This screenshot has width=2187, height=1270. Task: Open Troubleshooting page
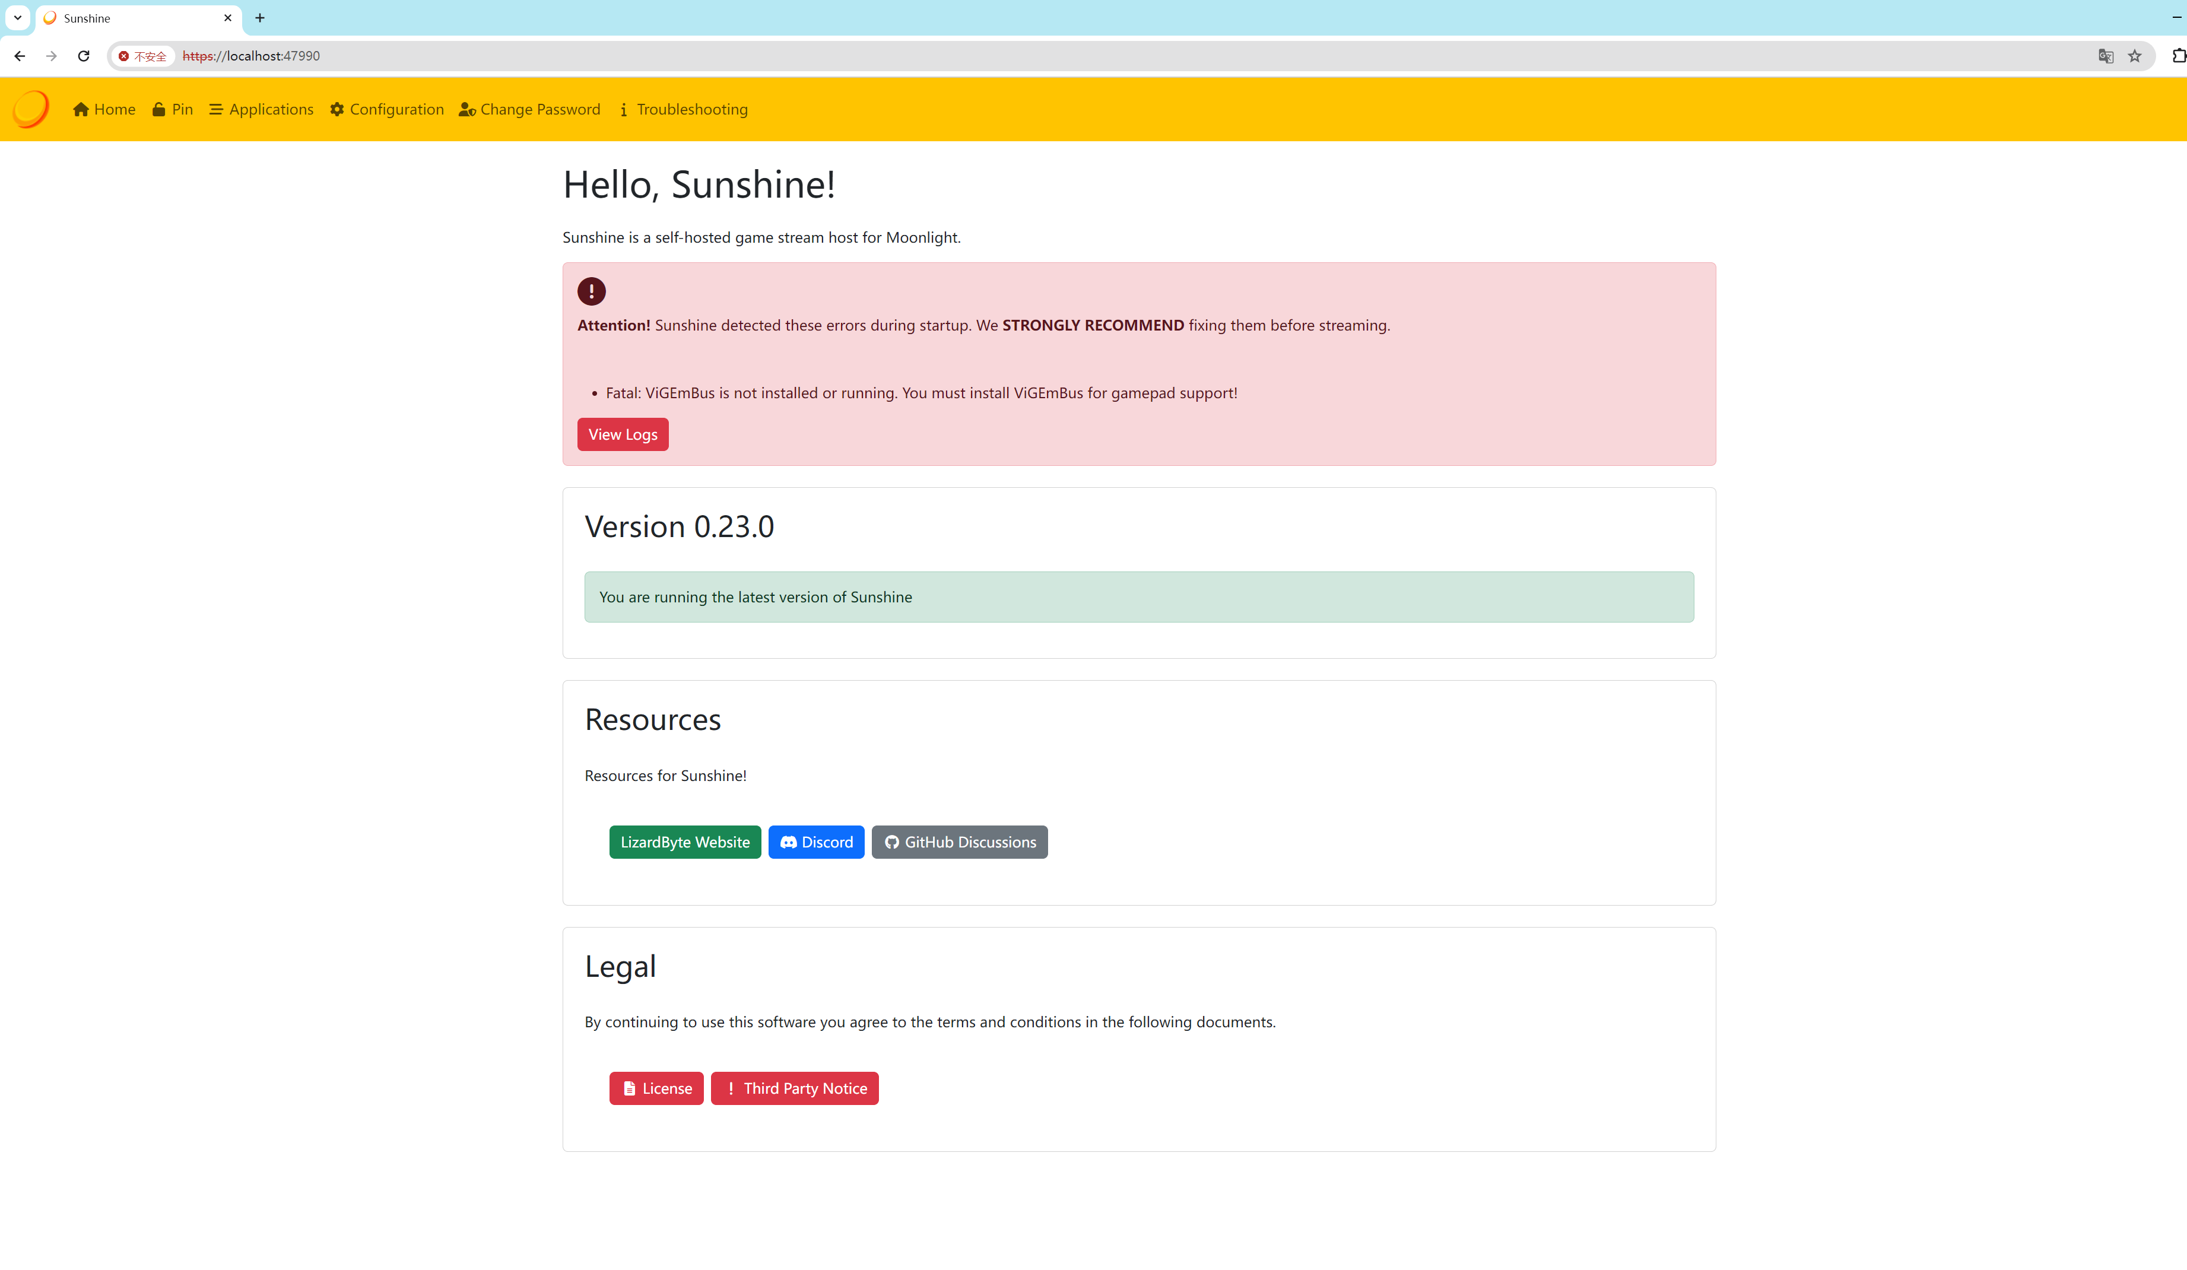pyautogui.click(x=683, y=109)
